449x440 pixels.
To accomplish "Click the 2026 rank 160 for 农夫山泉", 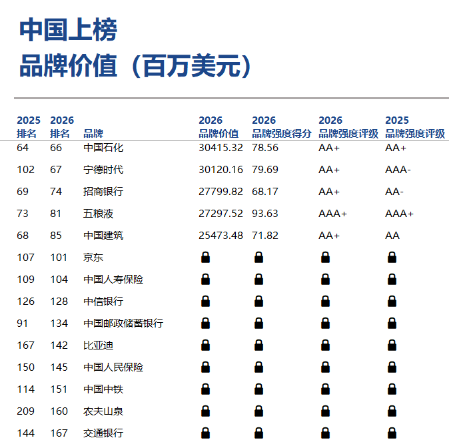I will click(x=59, y=411).
